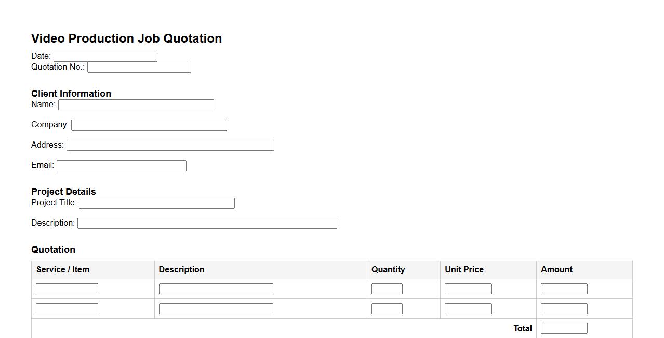Click second row Quantity field

(x=387, y=308)
